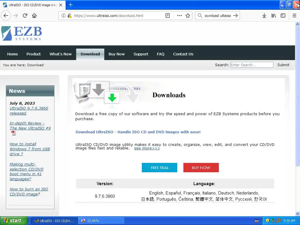Bookmark this page with the star
This screenshot has width=300, height=225.
[x=188, y=16]
